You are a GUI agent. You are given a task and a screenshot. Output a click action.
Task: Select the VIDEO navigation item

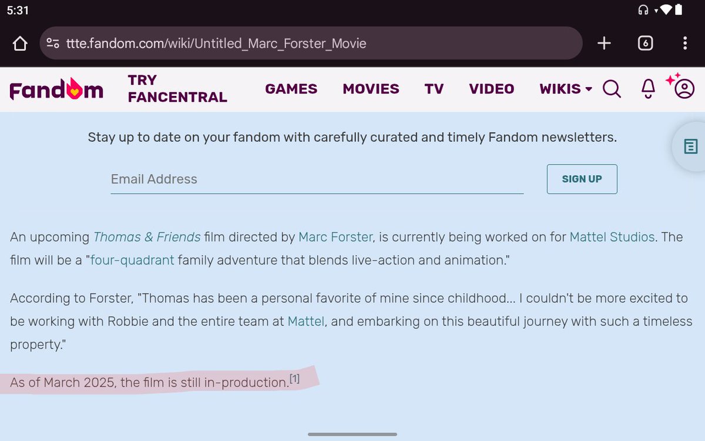[491, 89]
